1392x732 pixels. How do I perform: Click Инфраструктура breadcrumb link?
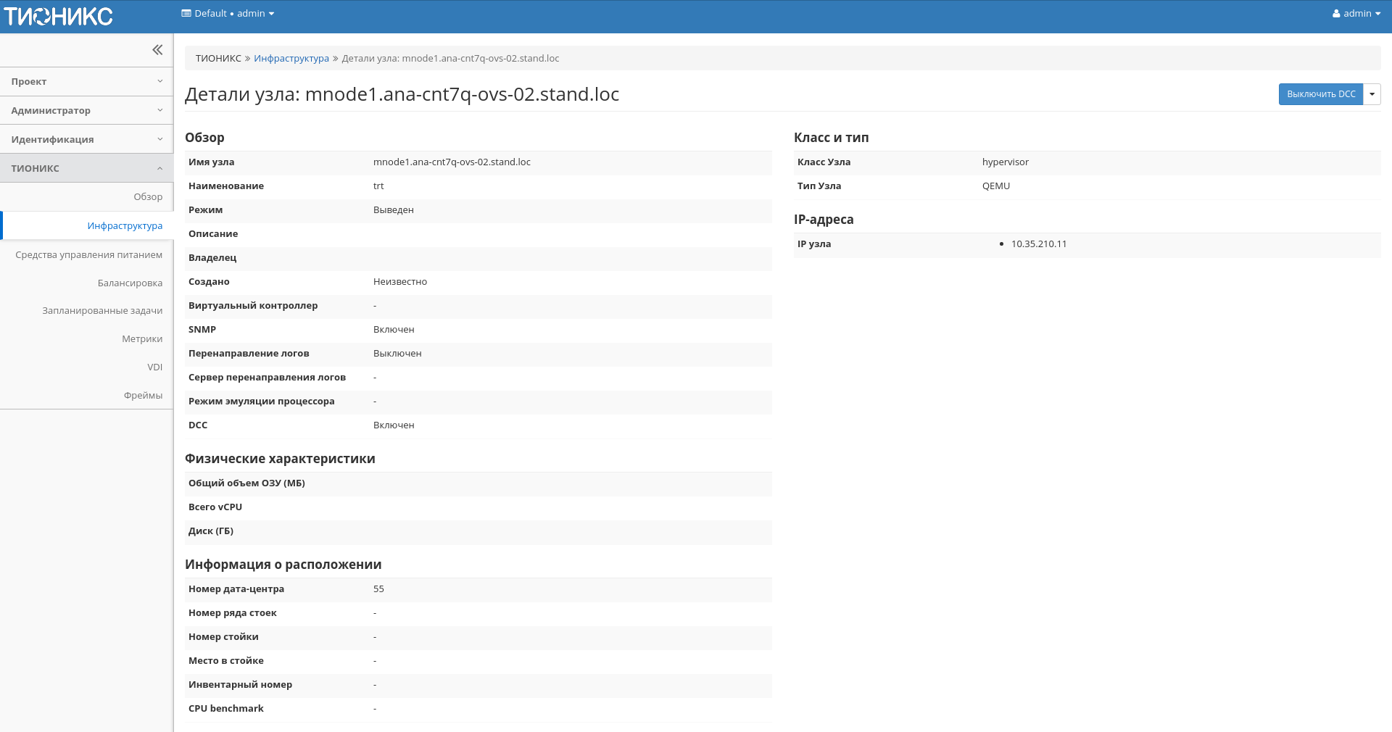(291, 59)
